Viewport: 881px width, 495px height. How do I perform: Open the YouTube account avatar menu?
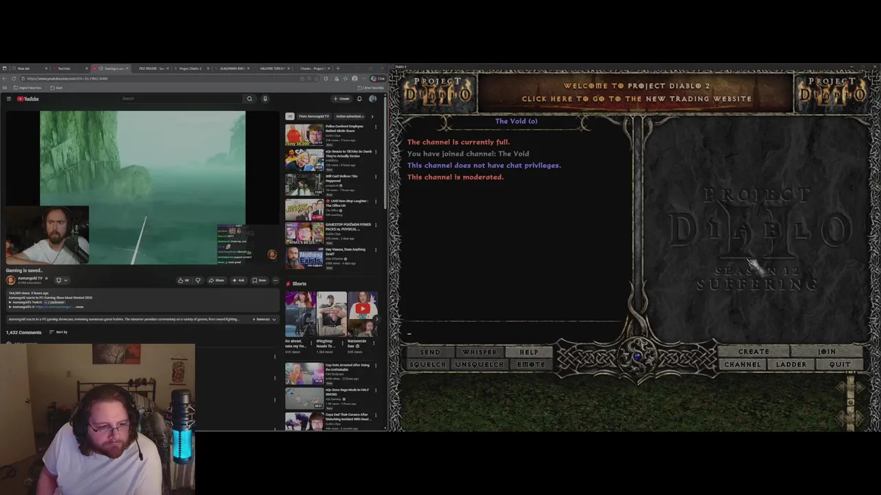point(373,99)
